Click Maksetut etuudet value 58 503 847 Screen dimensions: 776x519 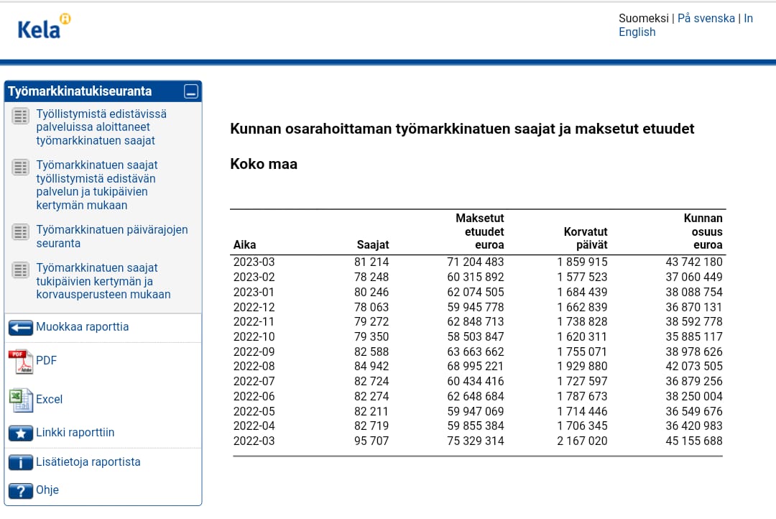[475, 336]
